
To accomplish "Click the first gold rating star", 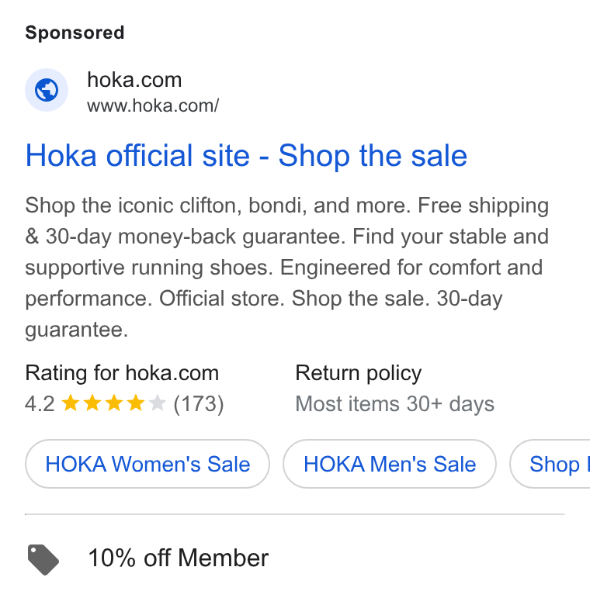I will [x=71, y=403].
